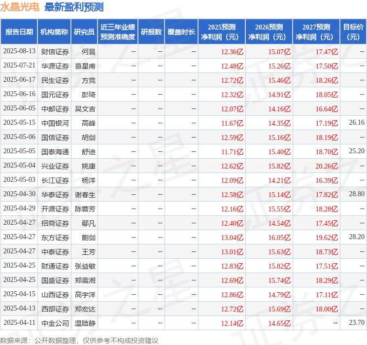Viewport: 367px width, 345px height.
Task: Click researcher name 张益敏
Action: [85, 266]
